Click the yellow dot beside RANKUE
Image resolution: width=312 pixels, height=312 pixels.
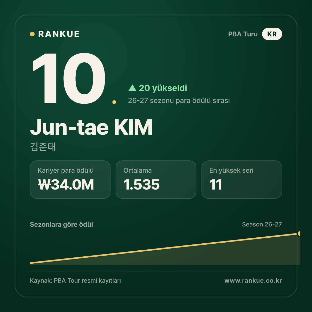tap(32, 34)
